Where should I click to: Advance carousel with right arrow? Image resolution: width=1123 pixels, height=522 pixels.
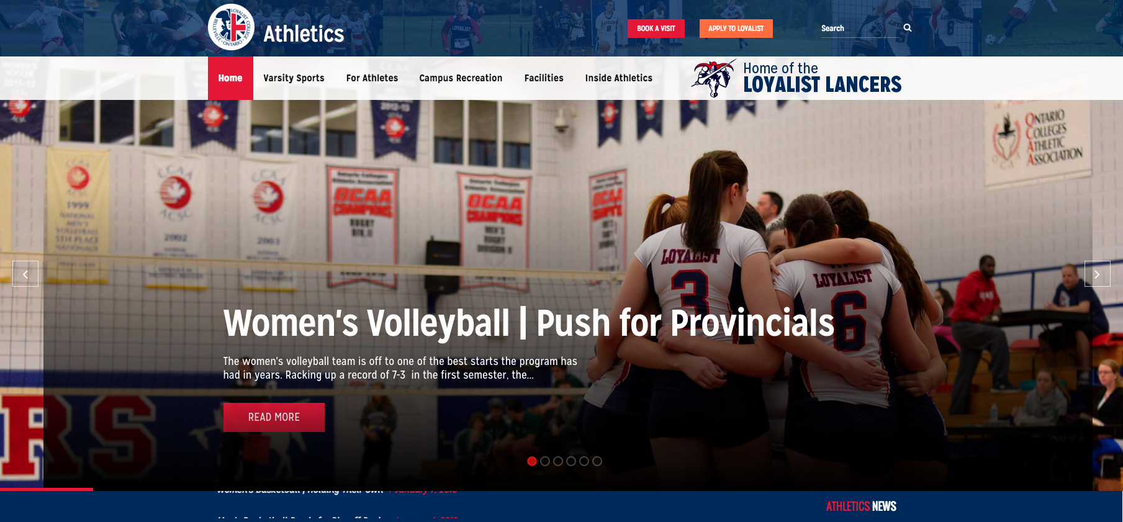click(1097, 274)
